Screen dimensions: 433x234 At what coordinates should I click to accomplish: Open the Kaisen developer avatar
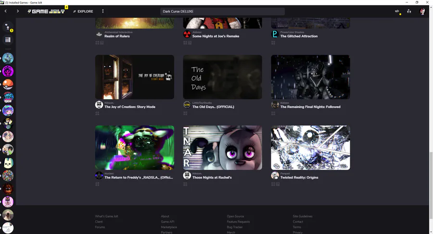pos(275,105)
